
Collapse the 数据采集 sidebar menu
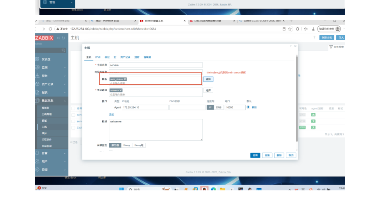click(52, 101)
